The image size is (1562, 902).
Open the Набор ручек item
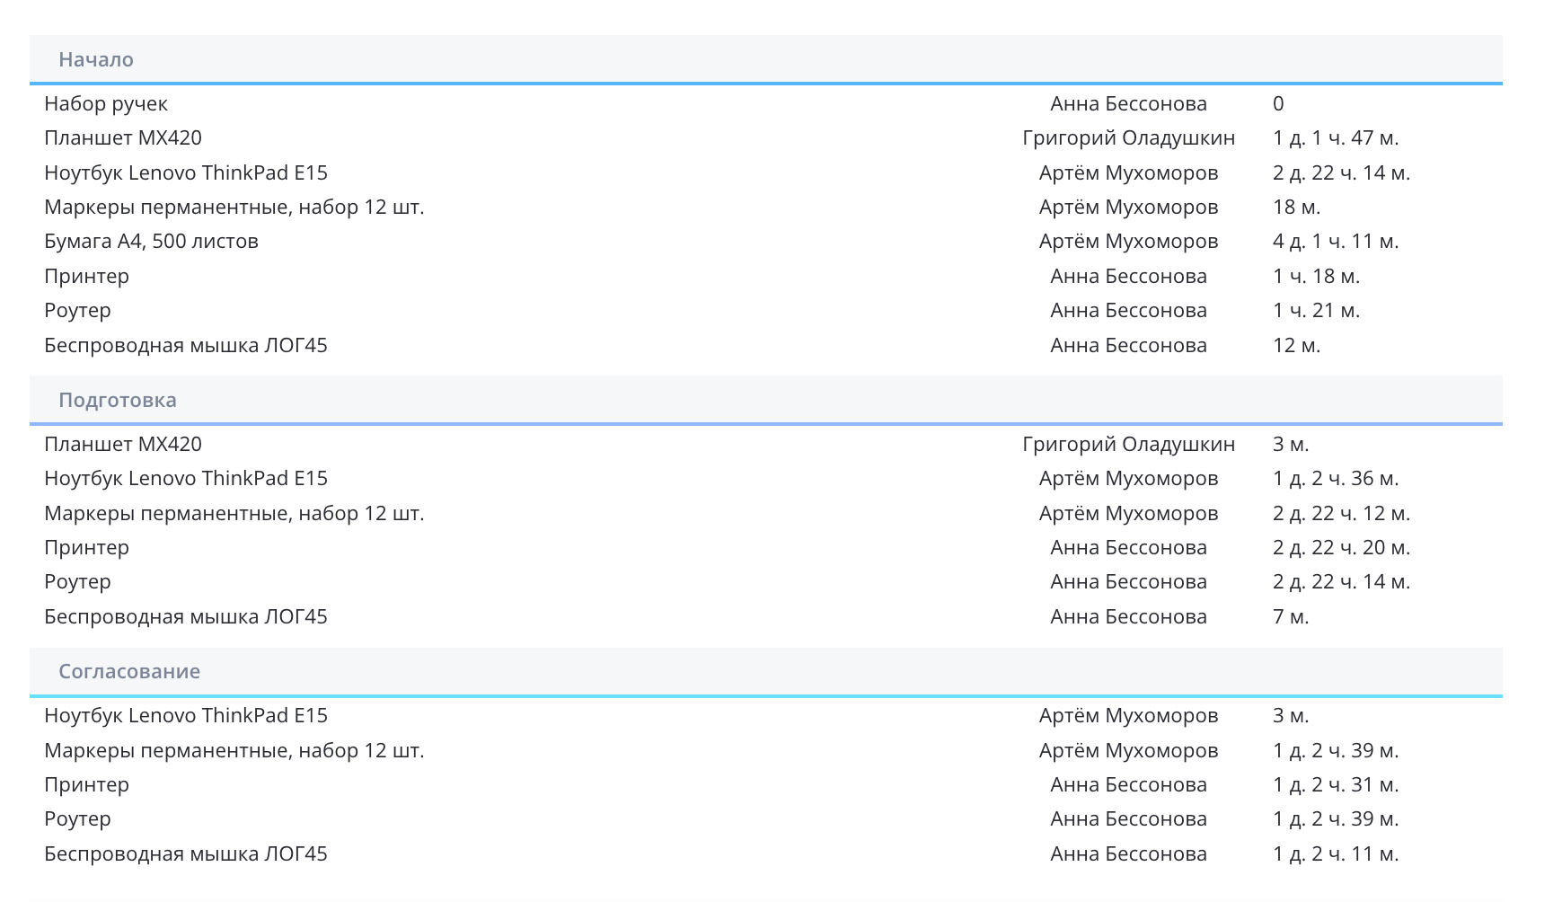pyautogui.click(x=106, y=104)
